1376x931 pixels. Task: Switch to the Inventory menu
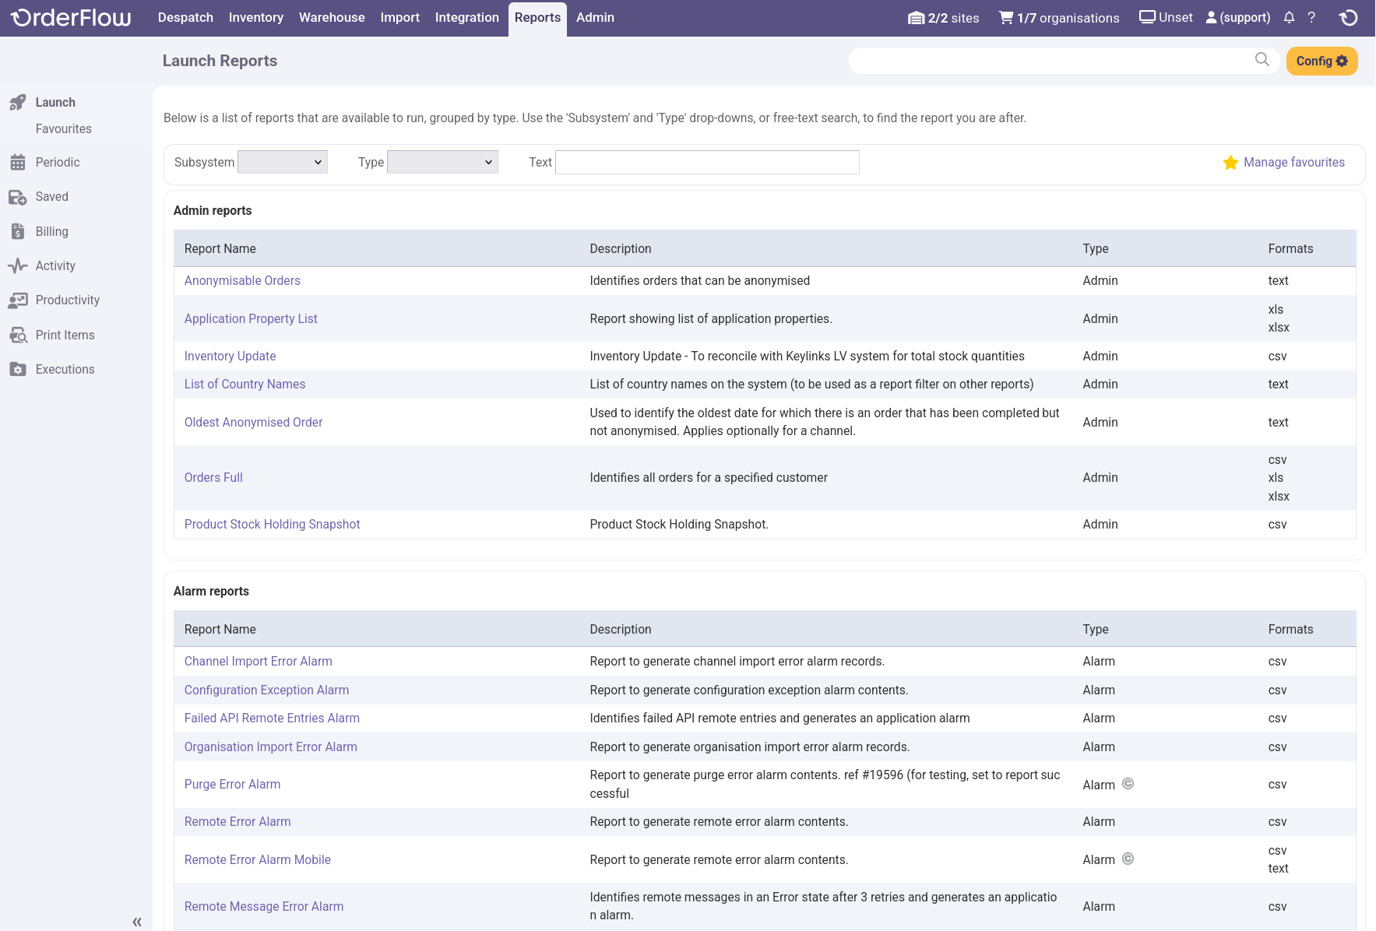(255, 18)
